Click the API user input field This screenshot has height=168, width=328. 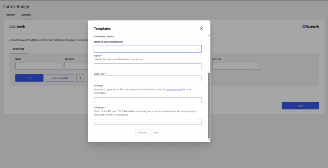click(x=148, y=100)
